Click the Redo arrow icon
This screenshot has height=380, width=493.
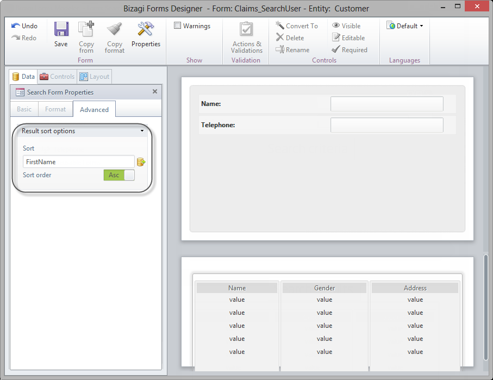point(15,38)
